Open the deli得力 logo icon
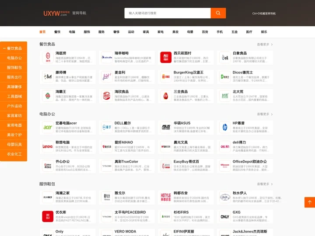 (x=225, y=146)
